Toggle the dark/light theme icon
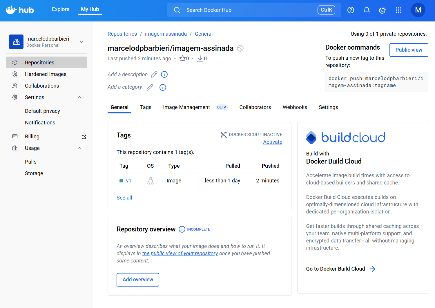Image resolution: width=435 pixels, height=308 pixels. click(383, 10)
